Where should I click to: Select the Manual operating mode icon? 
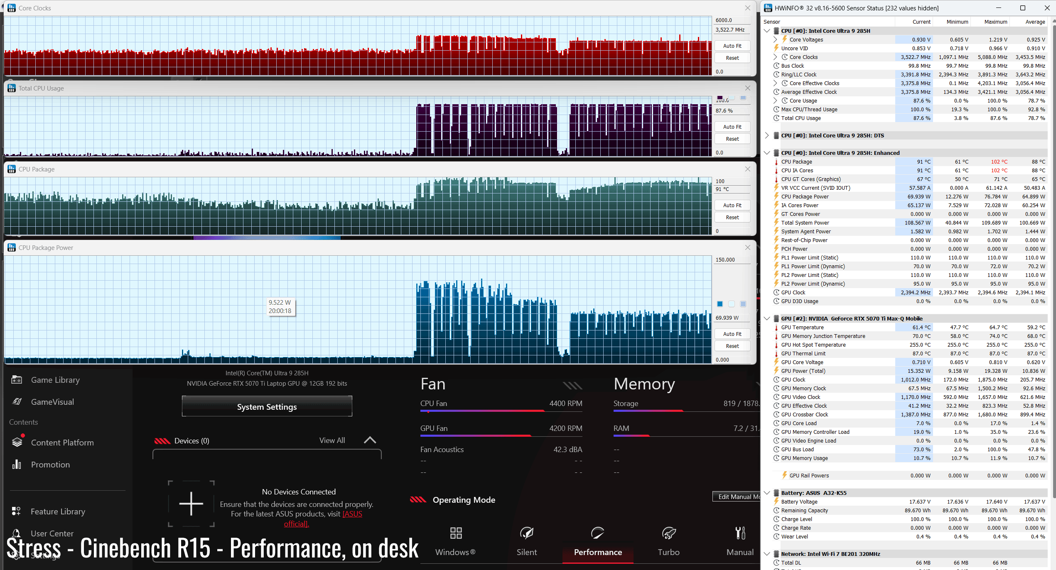click(x=740, y=533)
